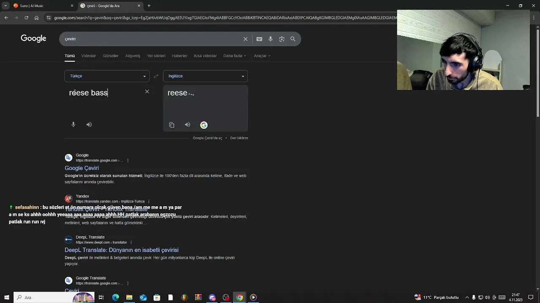The width and height of the screenshot is (540, 303).
Task: Swap the translation languages
Action: click(x=156, y=76)
